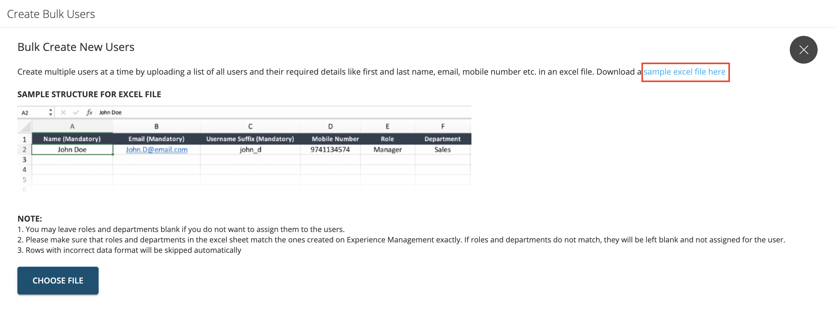Click note 3 about skipped rows
This screenshot has height=313, width=835.
pyautogui.click(x=129, y=250)
